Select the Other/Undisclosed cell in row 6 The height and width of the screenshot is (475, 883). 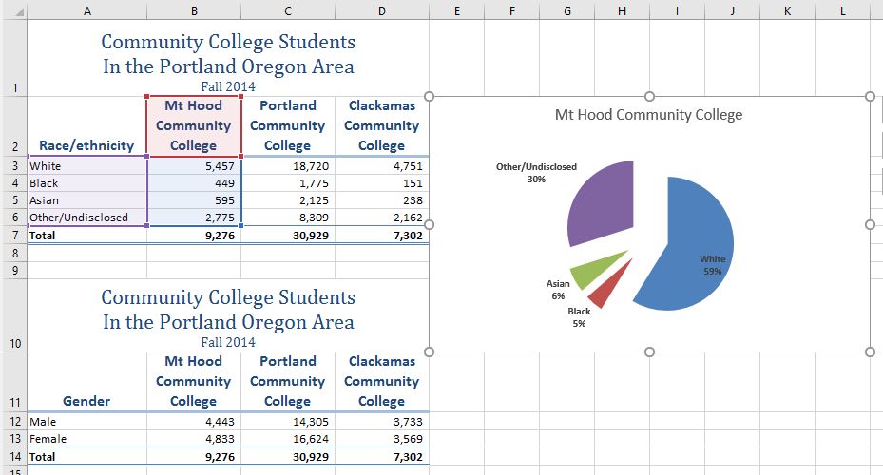pos(86,218)
